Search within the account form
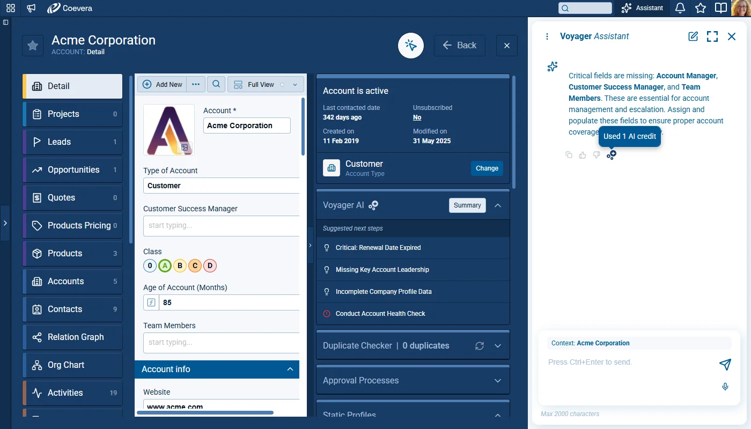 [x=216, y=84]
